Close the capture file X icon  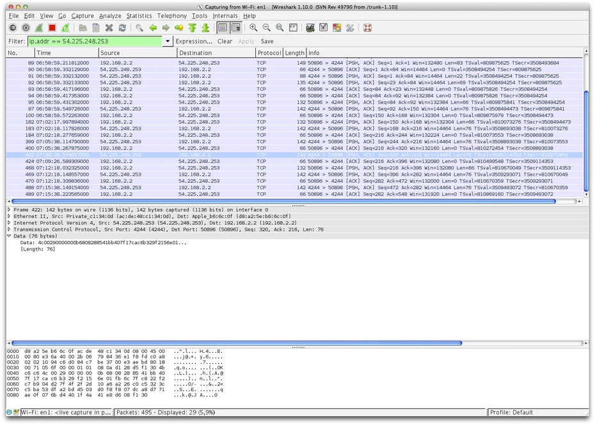pyautogui.click(x=109, y=27)
